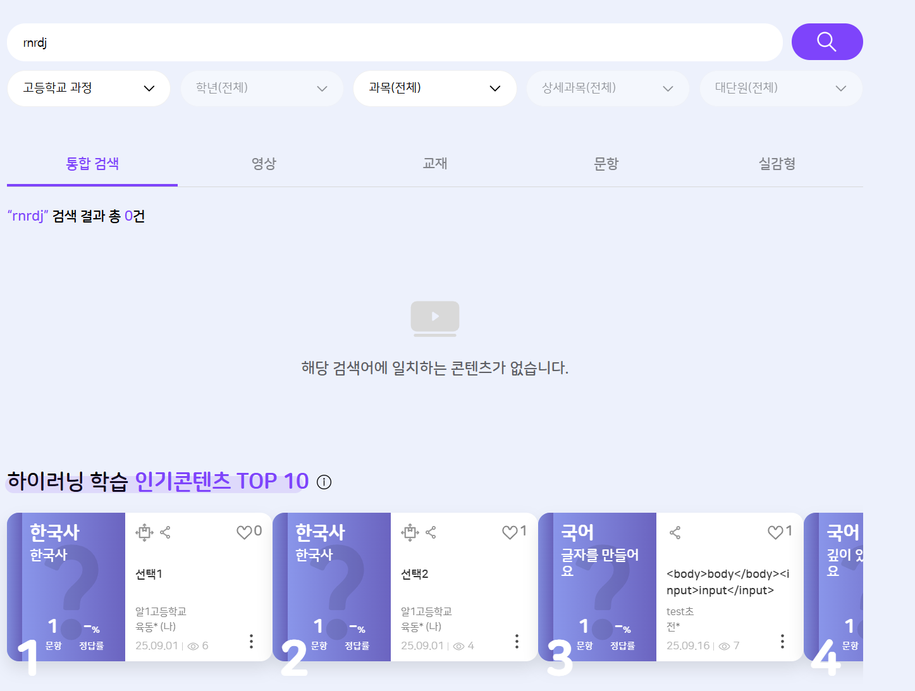Click share icon on 선택2 card
This screenshot has height=691, width=915.
pos(431,532)
